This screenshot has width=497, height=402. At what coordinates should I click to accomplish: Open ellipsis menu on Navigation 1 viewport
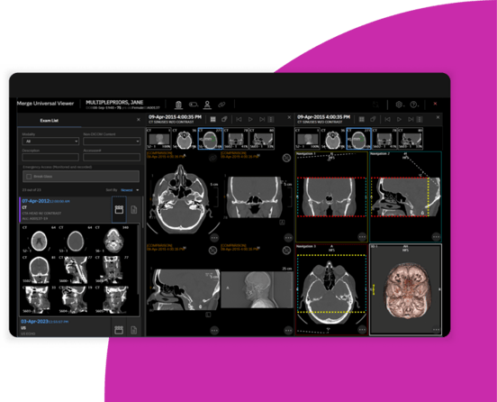(x=362, y=237)
